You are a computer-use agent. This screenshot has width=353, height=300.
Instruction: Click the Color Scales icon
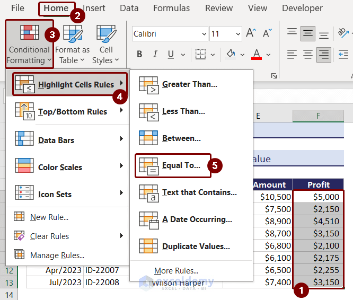pyautogui.click(x=24, y=165)
